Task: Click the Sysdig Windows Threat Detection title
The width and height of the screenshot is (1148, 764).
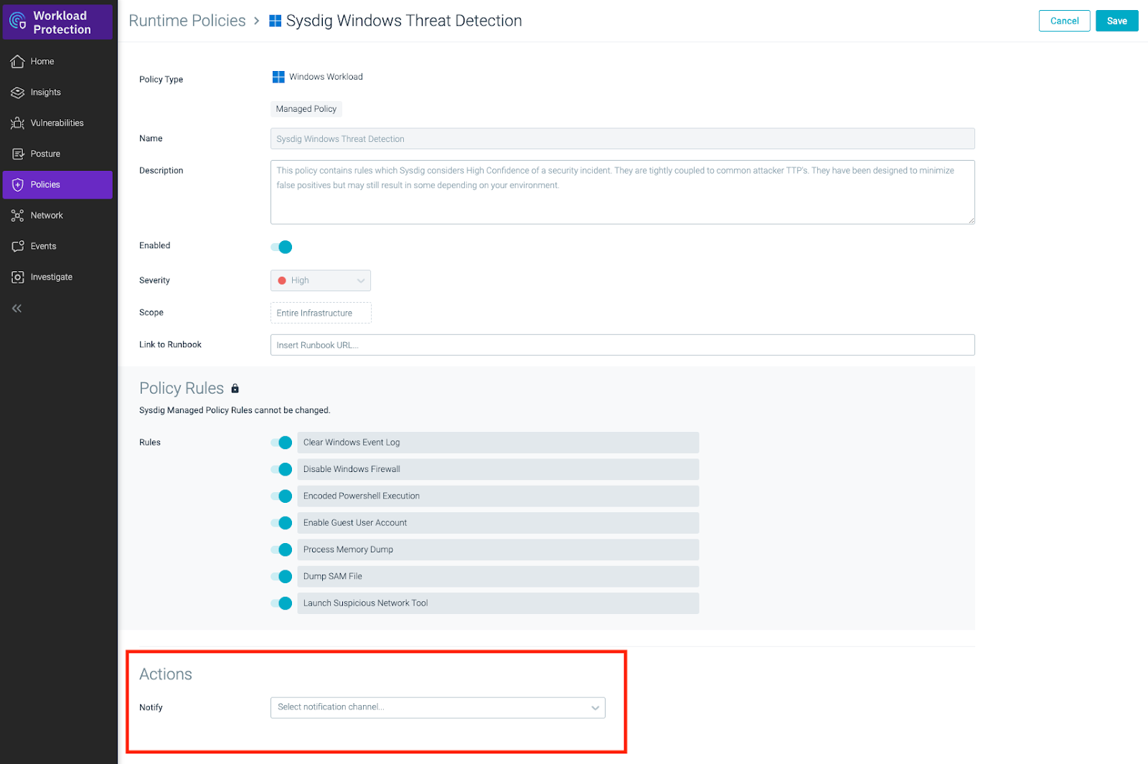Action: (x=404, y=21)
